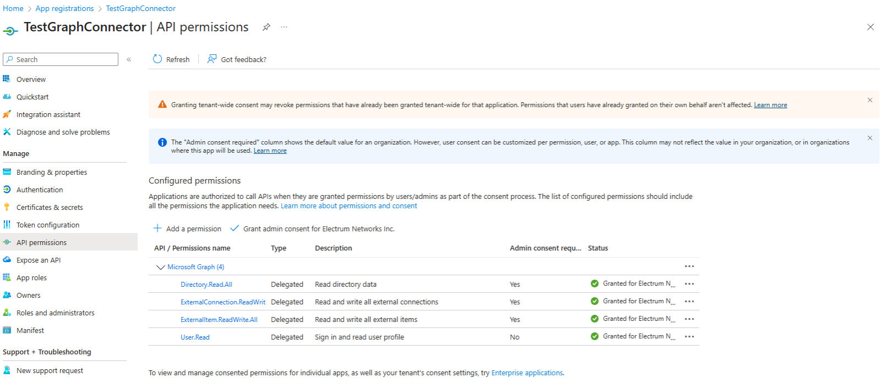This screenshot has height=389, width=880.
Task: Dismiss the Admin consent required info banner
Action: pos(870,138)
